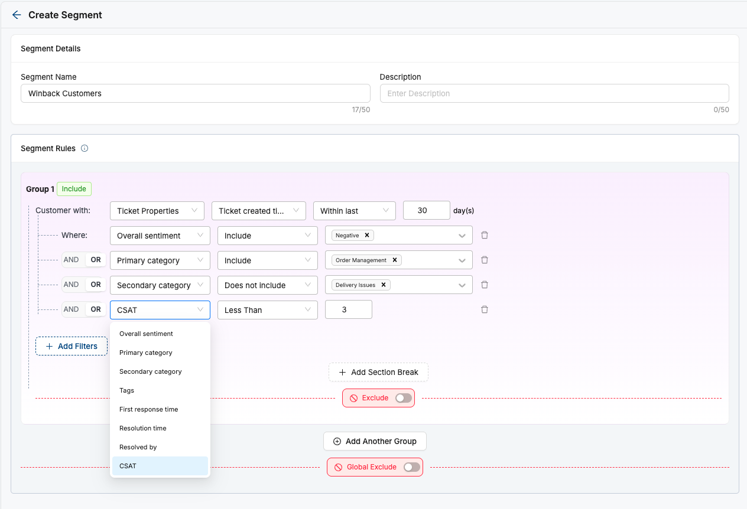Screen dimensions: 747x509
Task: Open the Less Than operator dropdown
Action: click(x=268, y=310)
